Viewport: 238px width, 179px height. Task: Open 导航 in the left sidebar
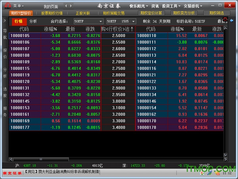(x=5, y=34)
